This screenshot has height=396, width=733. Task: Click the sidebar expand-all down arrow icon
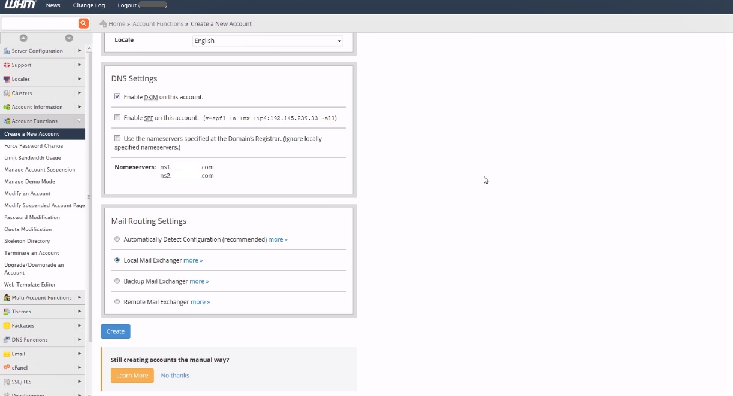pos(69,38)
